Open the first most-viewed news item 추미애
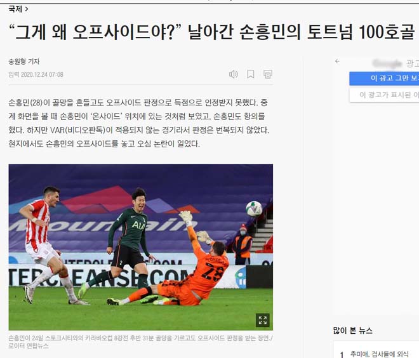 click(x=380, y=354)
